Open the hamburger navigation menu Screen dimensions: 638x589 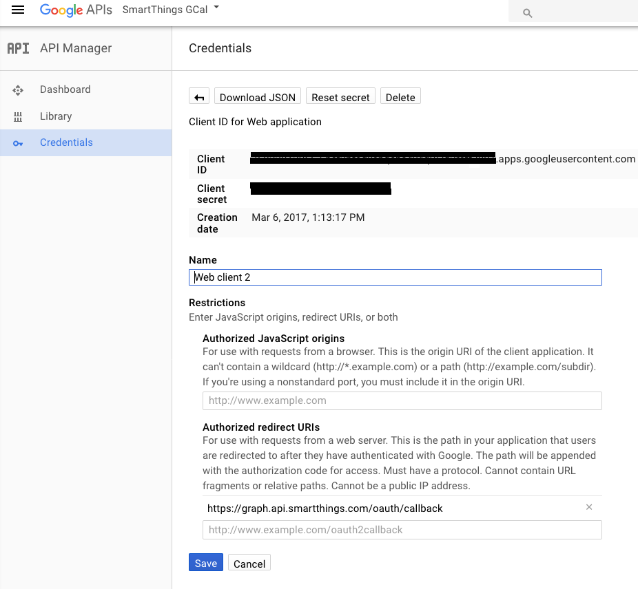coord(18,10)
